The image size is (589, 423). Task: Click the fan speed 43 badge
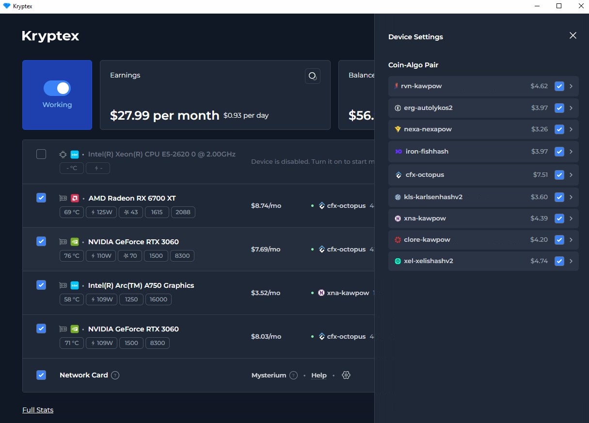[131, 212]
